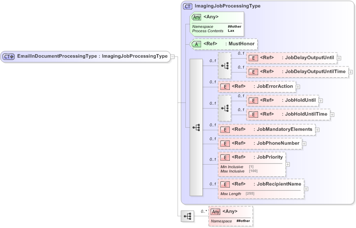356x228 pixels.
Task: Open the JobPhoneNumber reference link
Action: (x=278, y=143)
